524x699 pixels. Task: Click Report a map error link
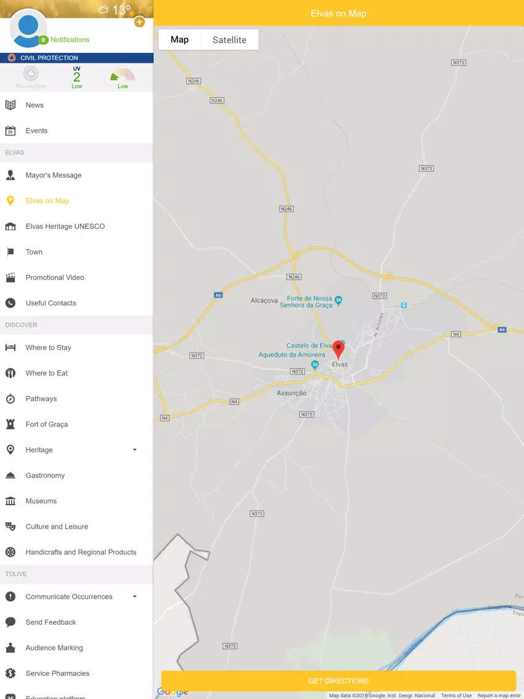(499, 695)
